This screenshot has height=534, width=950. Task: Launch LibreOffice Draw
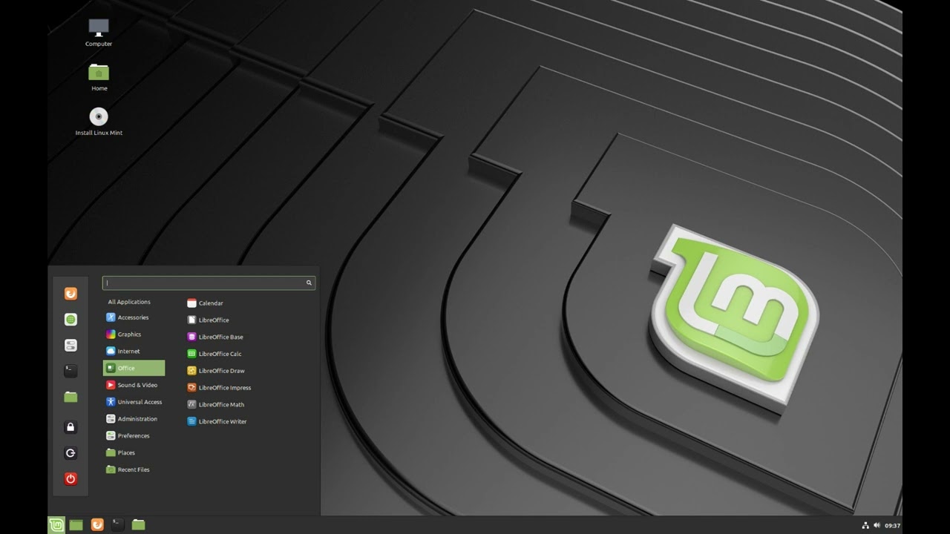[216, 371]
